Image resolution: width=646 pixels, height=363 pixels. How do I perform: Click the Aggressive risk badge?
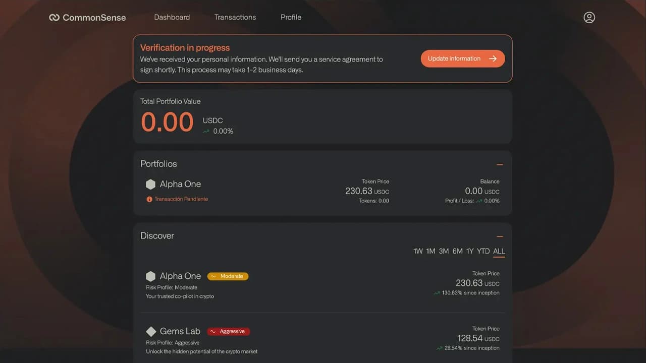(228, 331)
